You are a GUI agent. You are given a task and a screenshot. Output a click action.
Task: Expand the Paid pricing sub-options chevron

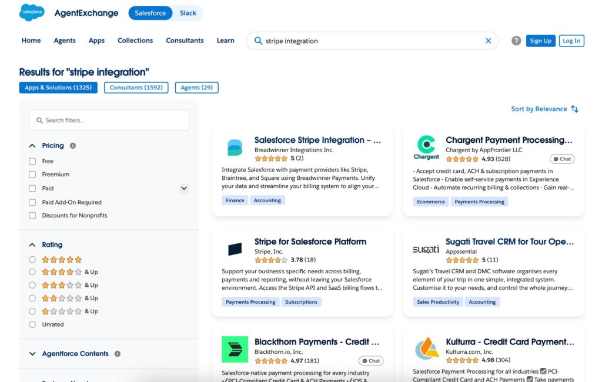pyautogui.click(x=184, y=188)
